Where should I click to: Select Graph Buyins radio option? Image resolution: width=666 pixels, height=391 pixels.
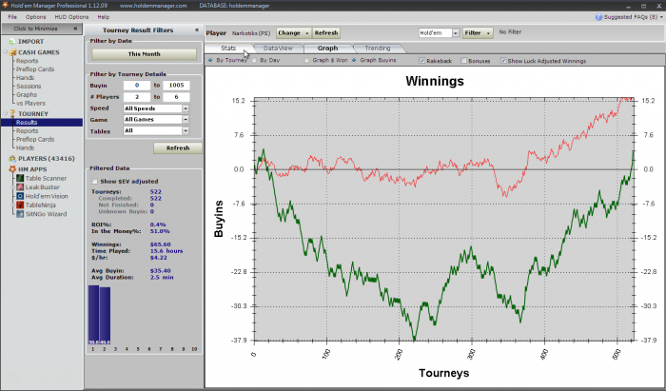pos(354,60)
